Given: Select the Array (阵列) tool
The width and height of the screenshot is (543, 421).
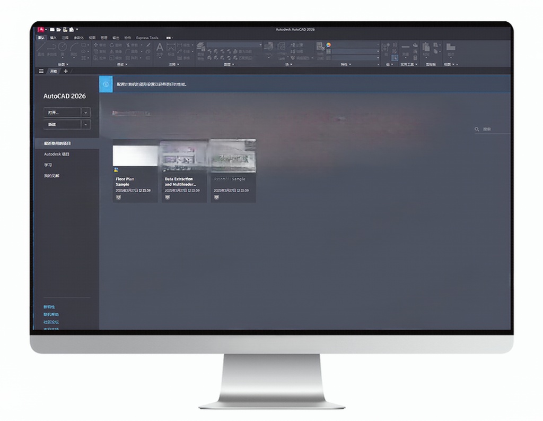Looking at the screenshot, I should pyautogui.click(x=132, y=58).
